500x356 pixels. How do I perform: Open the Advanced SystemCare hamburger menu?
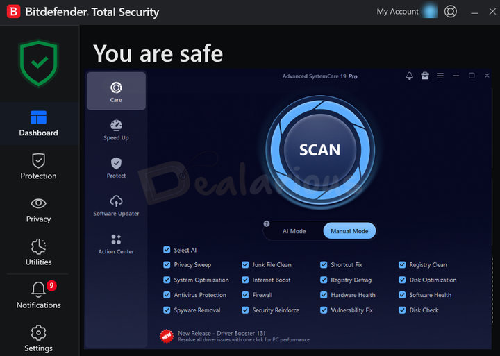click(x=440, y=76)
